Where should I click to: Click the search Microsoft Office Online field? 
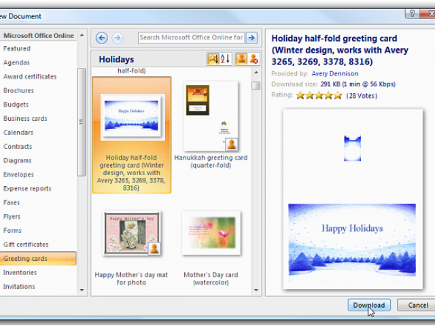[191, 38]
